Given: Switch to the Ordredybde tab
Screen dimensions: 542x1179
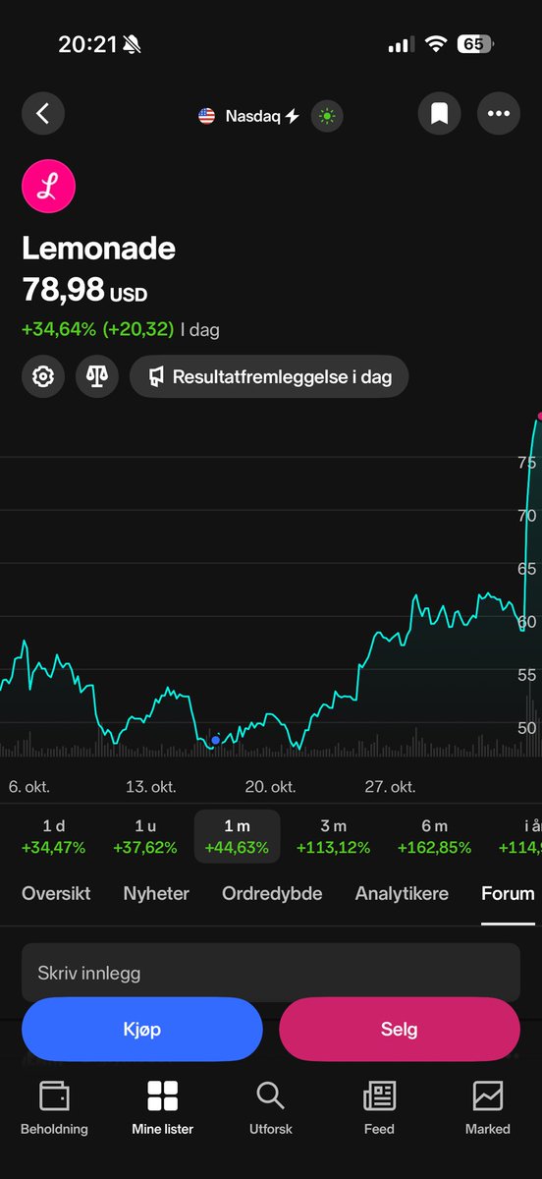Looking at the screenshot, I should (272, 893).
